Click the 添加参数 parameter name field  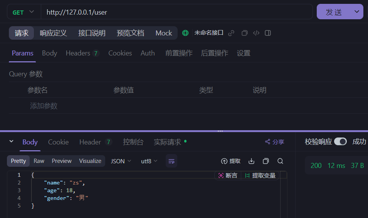(x=44, y=106)
